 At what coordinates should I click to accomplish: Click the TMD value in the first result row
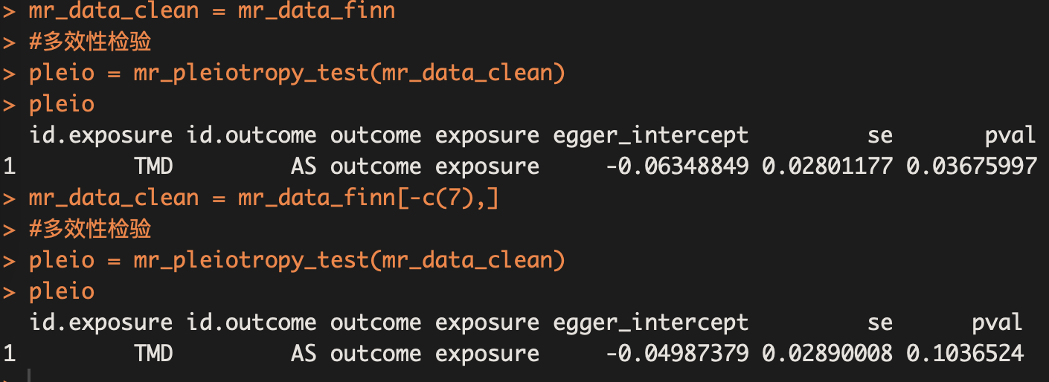(153, 166)
